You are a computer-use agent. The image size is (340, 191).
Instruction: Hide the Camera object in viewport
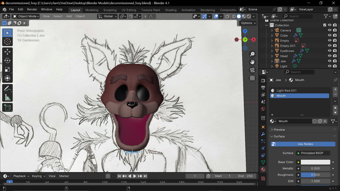coord(330,30)
